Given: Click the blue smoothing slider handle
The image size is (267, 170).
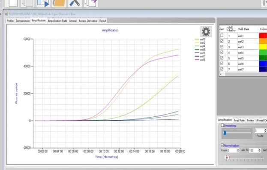Looking at the screenshot, I should 225,133.
